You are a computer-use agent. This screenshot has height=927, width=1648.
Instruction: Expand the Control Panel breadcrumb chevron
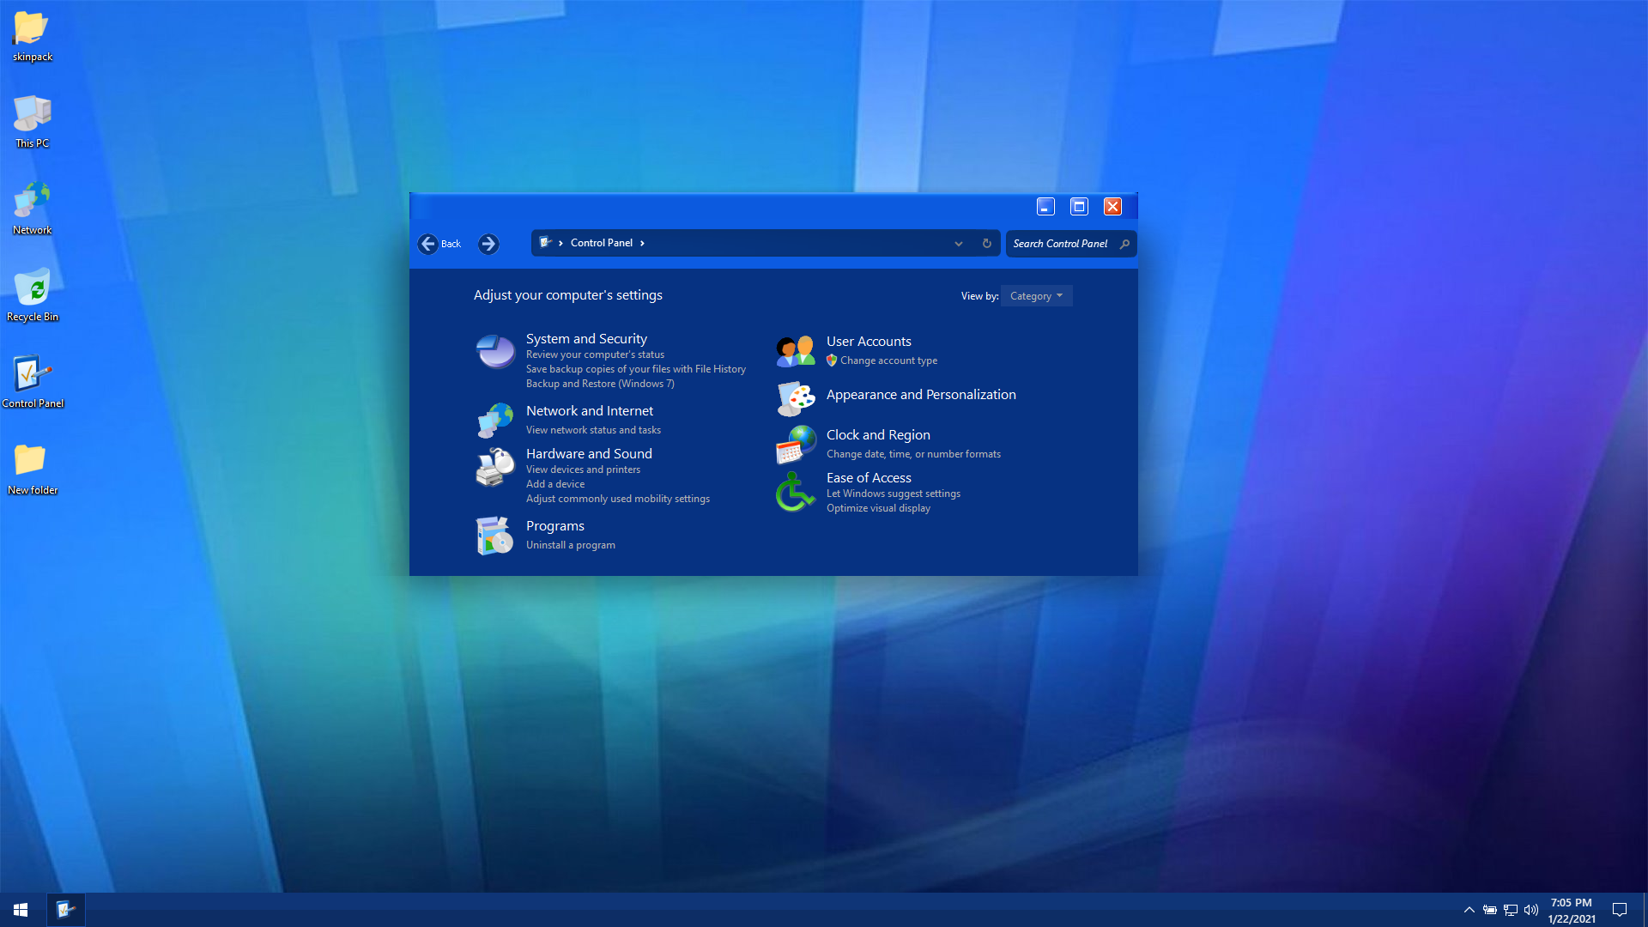(642, 244)
